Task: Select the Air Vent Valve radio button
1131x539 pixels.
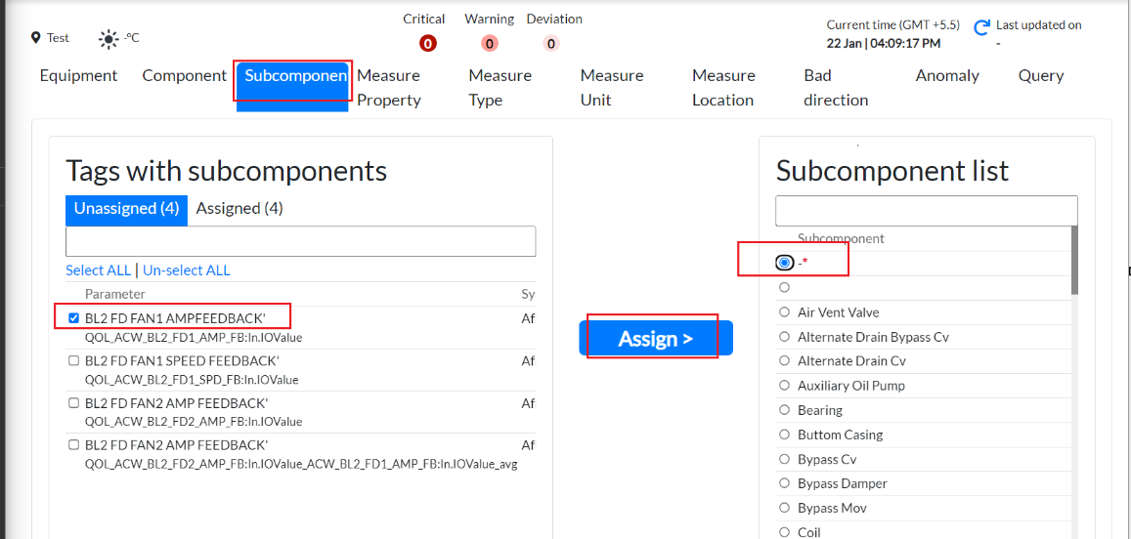Action: pos(784,312)
